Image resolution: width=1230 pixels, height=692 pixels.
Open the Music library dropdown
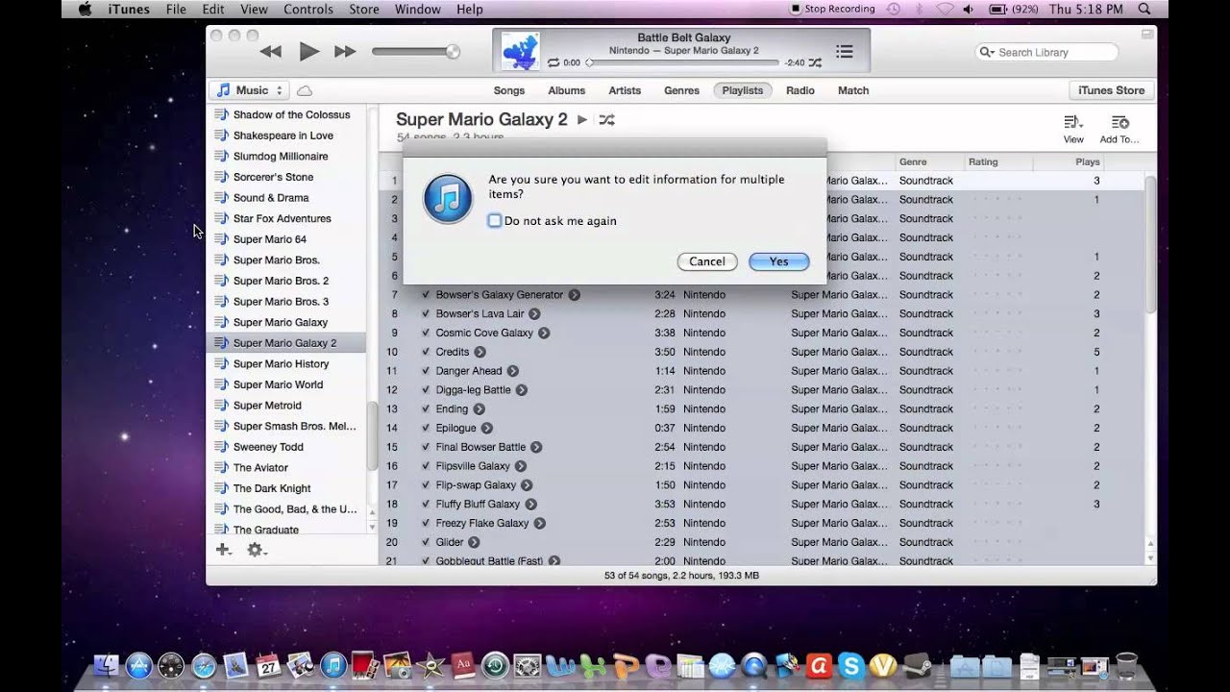249,90
